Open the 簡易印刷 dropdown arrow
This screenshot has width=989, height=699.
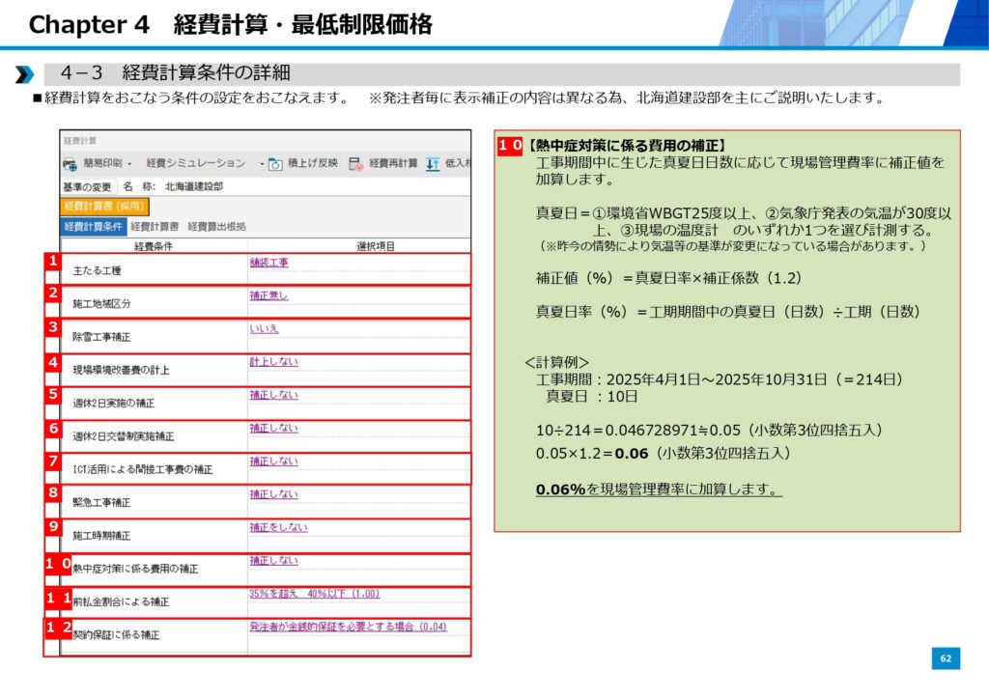pyautogui.click(x=132, y=164)
